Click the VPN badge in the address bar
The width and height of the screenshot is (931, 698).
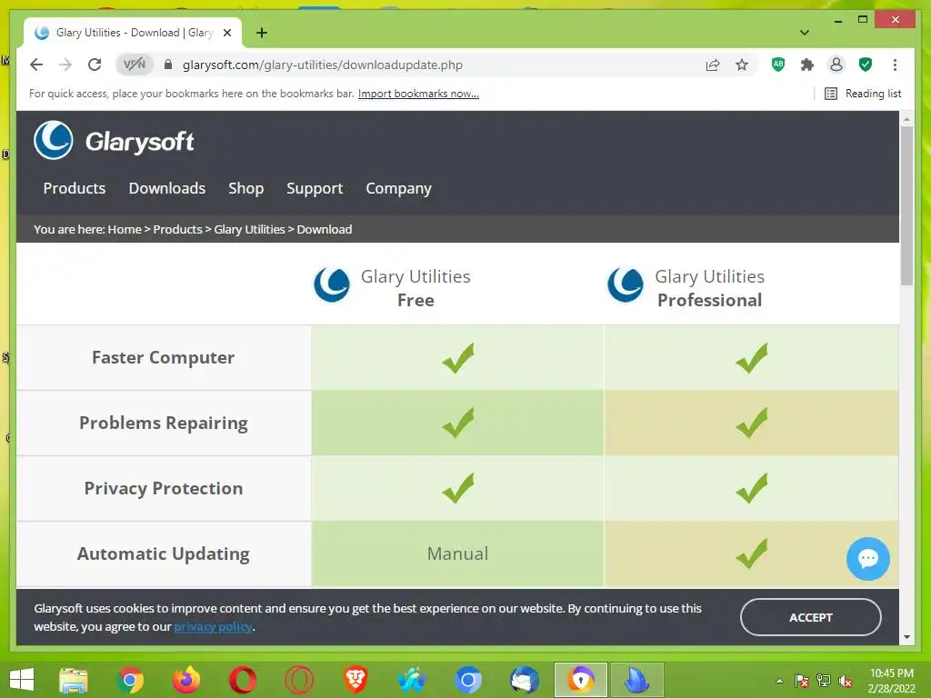pyautogui.click(x=135, y=65)
